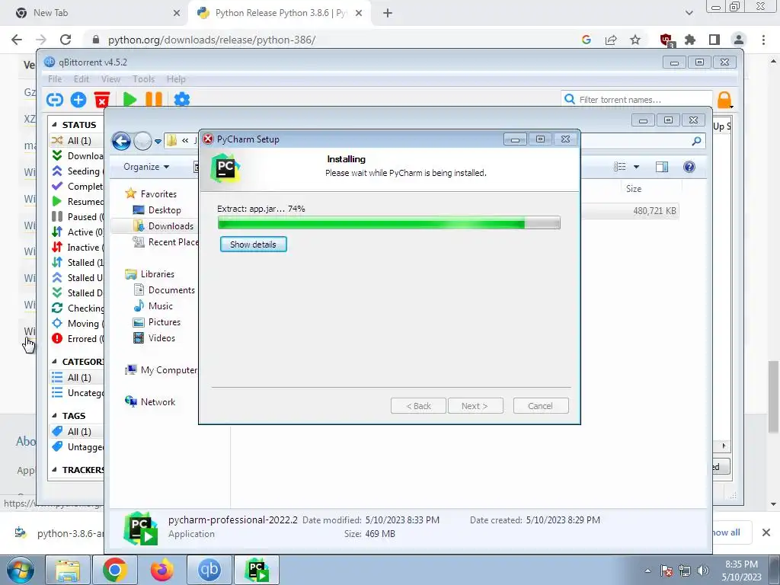The width and height of the screenshot is (780, 585).
Task: Click Explorer back navigation arrow
Action: pyautogui.click(x=121, y=141)
